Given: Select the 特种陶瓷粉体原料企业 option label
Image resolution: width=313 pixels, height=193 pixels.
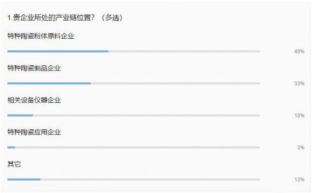Looking at the screenshot, I should [x=41, y=36].
